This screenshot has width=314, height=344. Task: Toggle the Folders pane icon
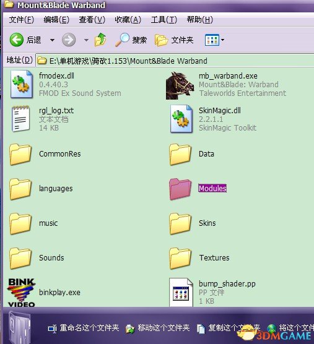coord(161,40)
